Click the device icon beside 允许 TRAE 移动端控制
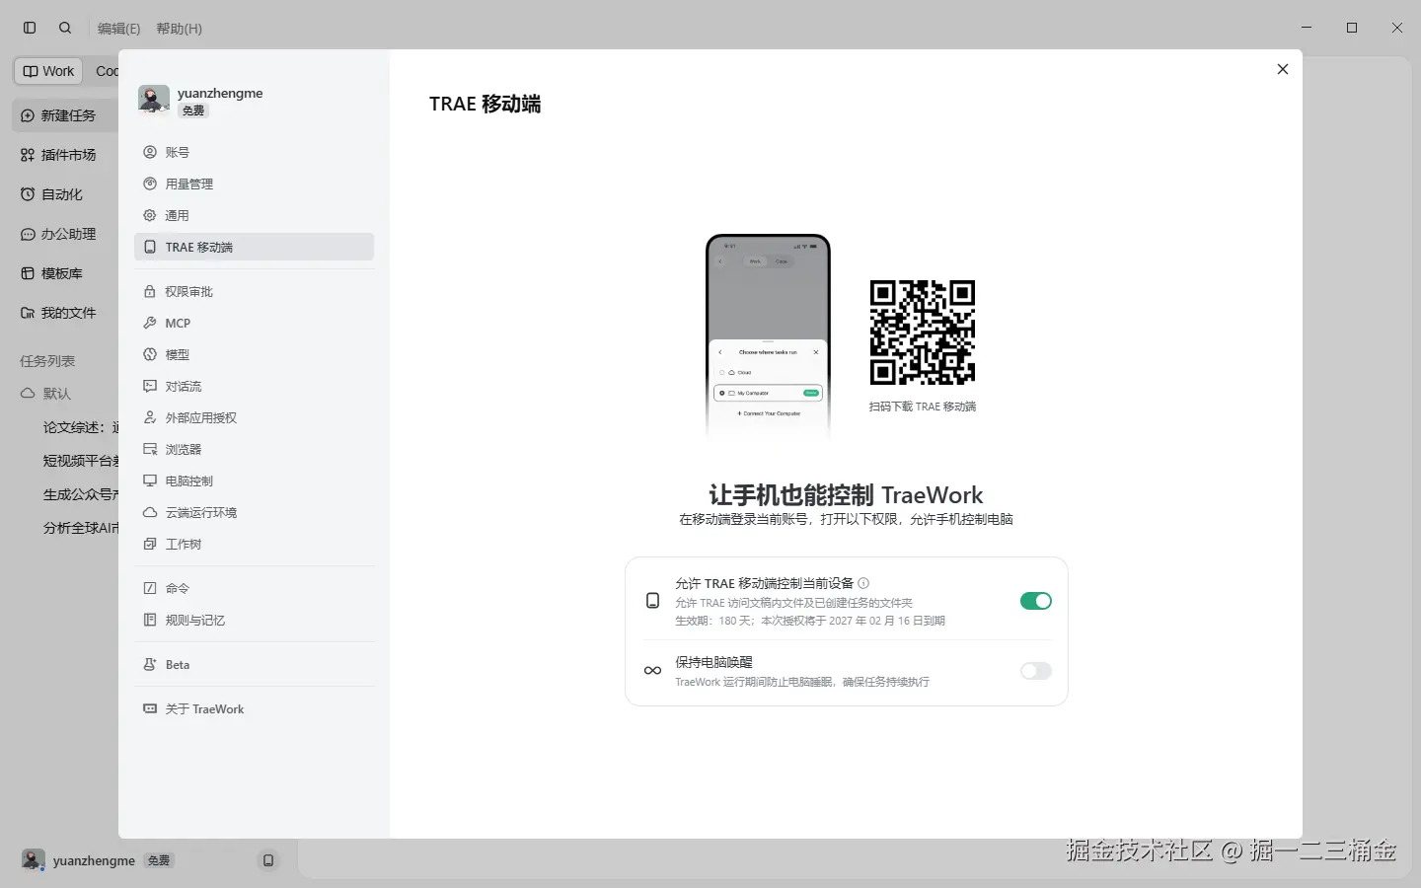The height and width of the screenshot is (888, 1421). pyautogui.click(x=652, y=601)
